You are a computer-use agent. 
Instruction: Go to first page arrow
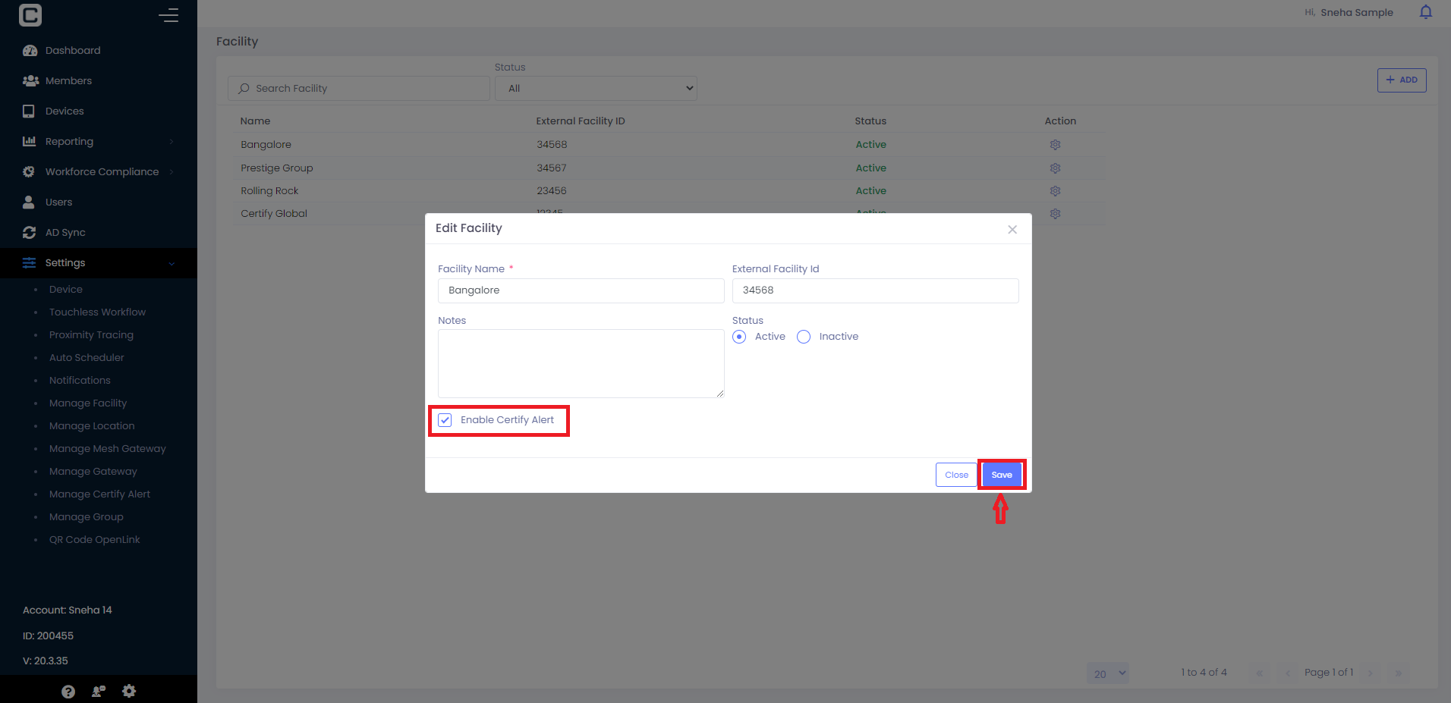[x=1260, y=673]
